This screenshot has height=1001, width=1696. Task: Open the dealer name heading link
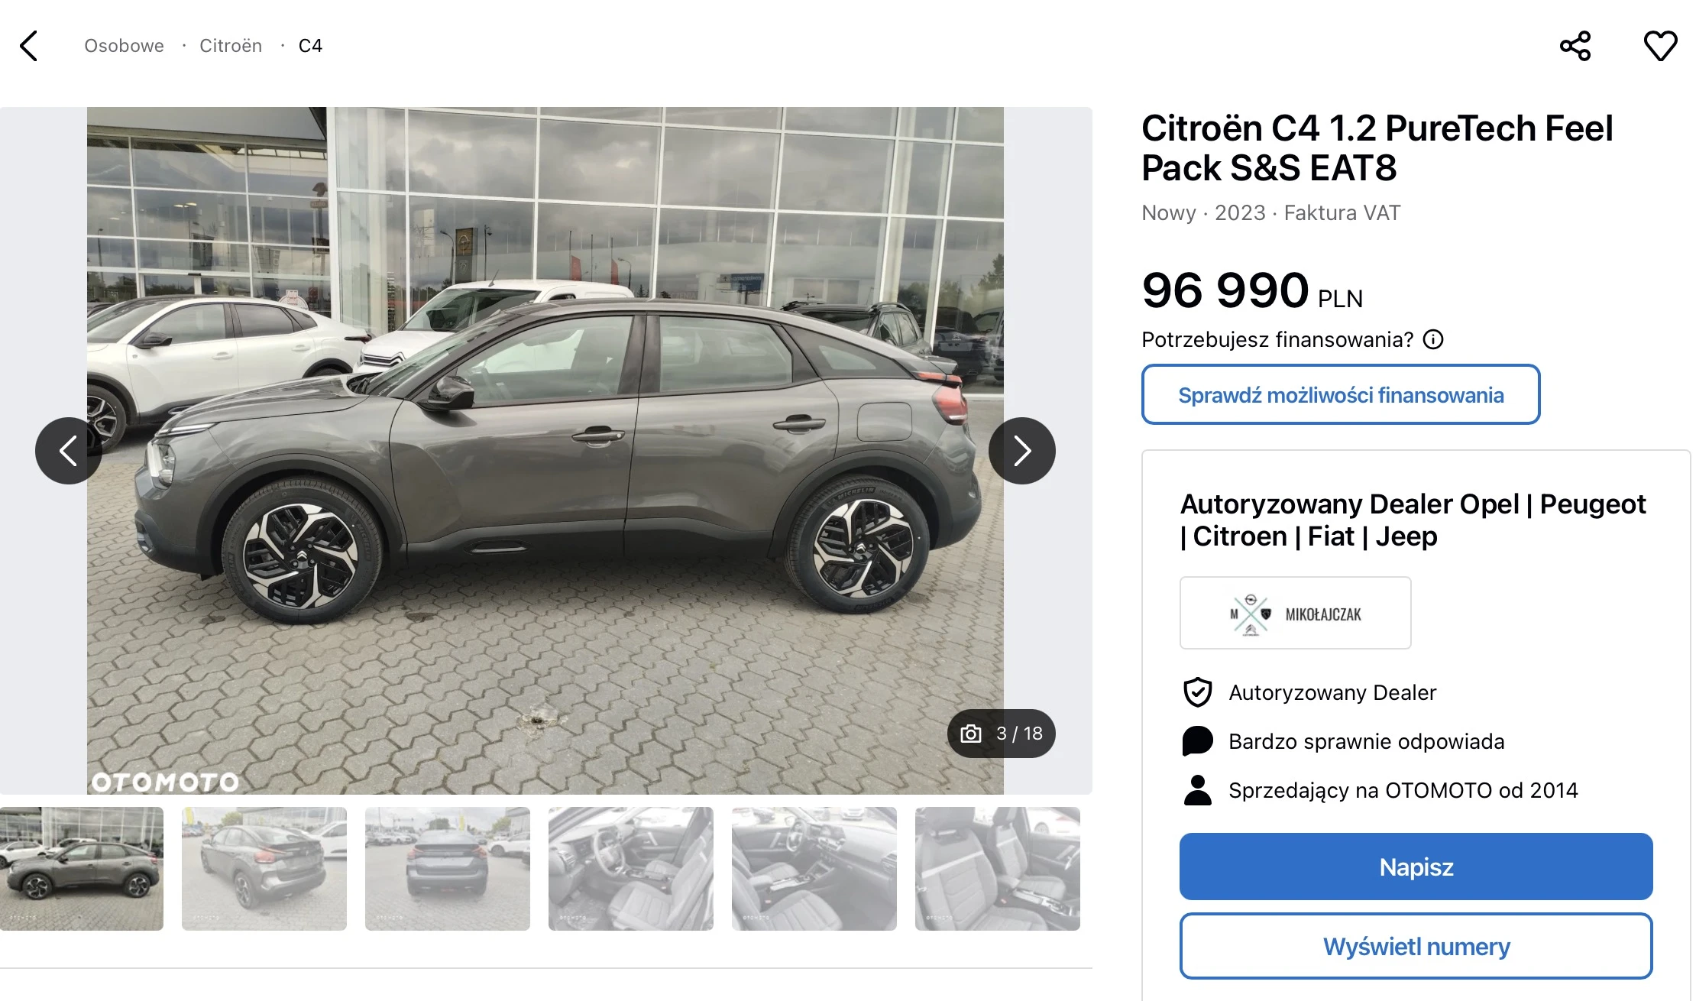pos(1413,520)
